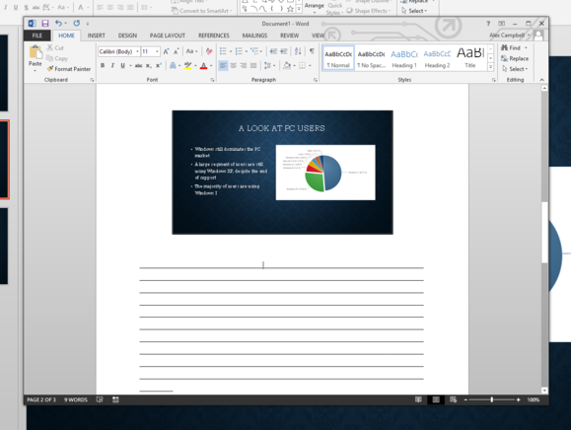Viewport: 571px width, 430px height.
Task: Expand the Styles gallery more arrow
Action: (x=490, y=67)
